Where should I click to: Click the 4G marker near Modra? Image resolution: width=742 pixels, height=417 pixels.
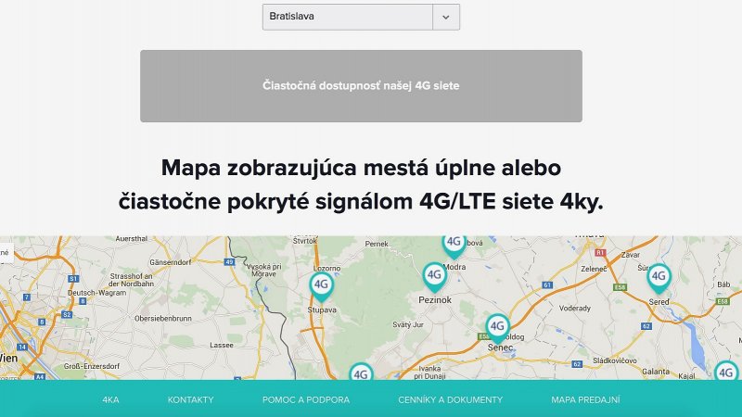[454, 244]
